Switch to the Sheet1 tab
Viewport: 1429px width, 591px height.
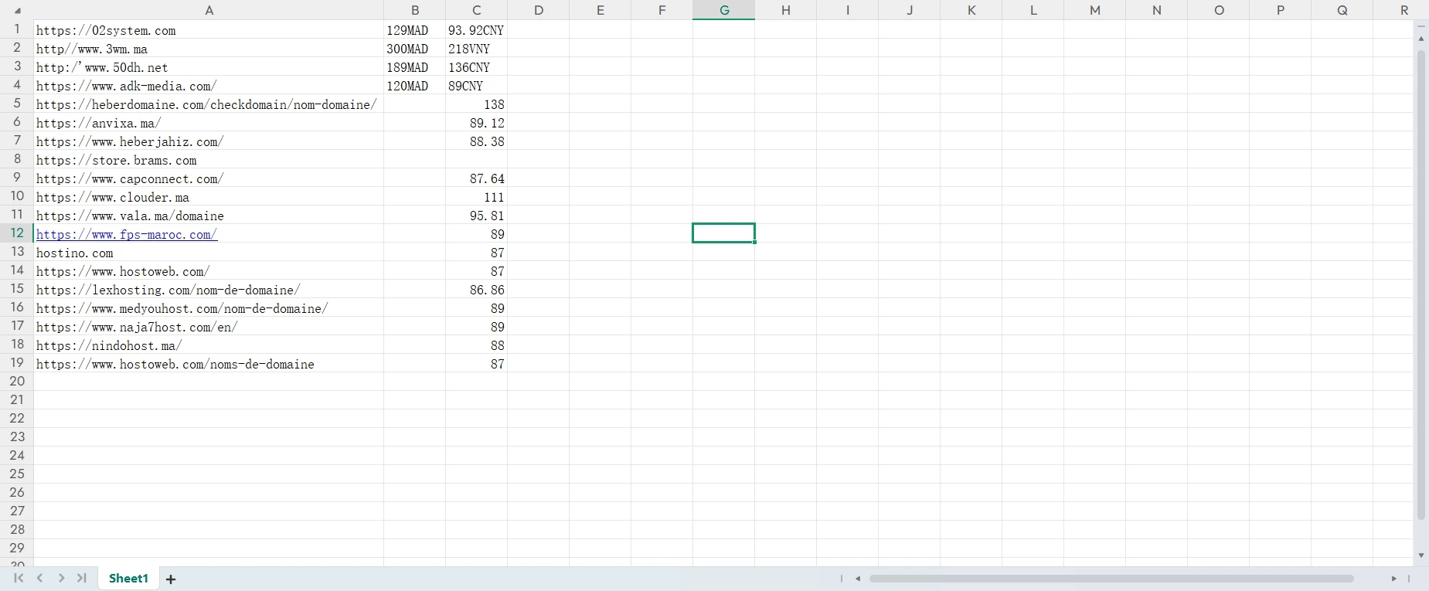point(128,578)
